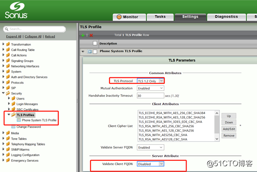257x172 pixels.
Task: Click the Description column header
Action: 108,44
